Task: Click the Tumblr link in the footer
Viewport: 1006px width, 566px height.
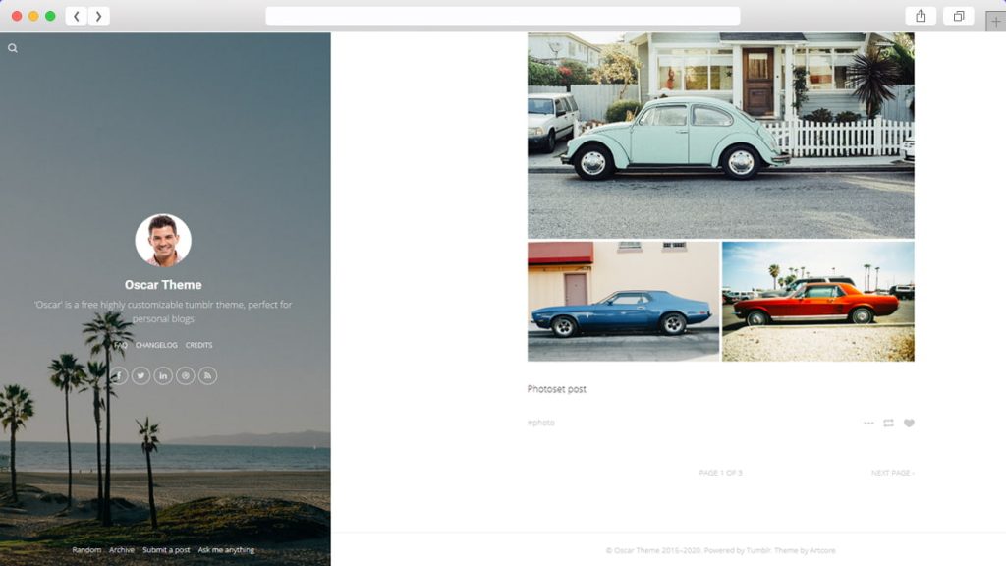Action: click(x=758, y=550)
